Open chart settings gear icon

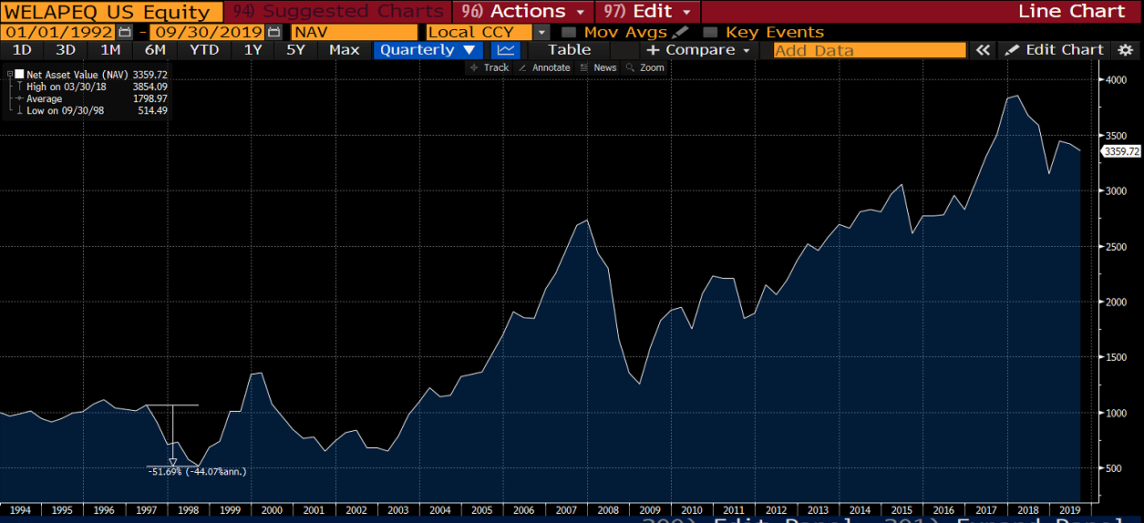tap(1125, 50)
